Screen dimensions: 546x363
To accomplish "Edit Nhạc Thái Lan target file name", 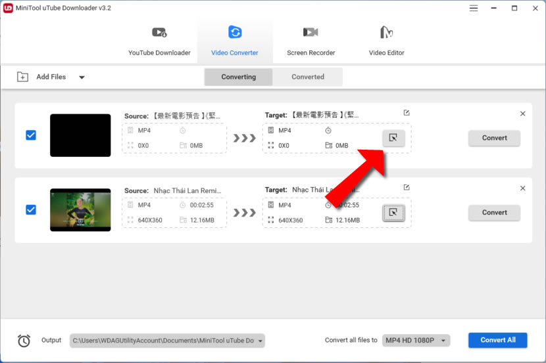I will coord(407,187).
